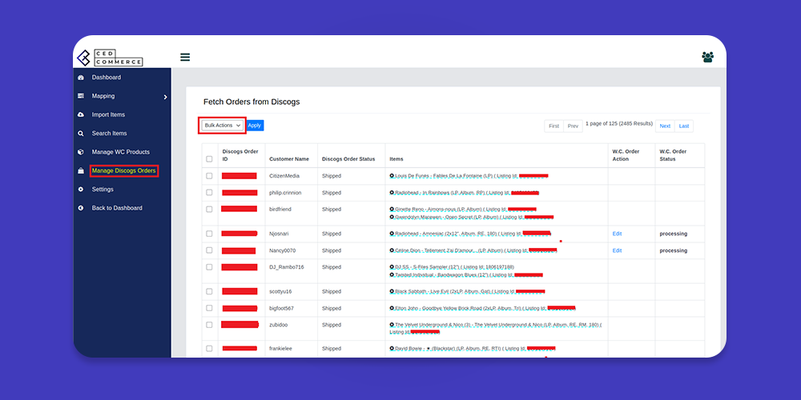Toggle the hamburger menu icon

(x=185, y=57)
